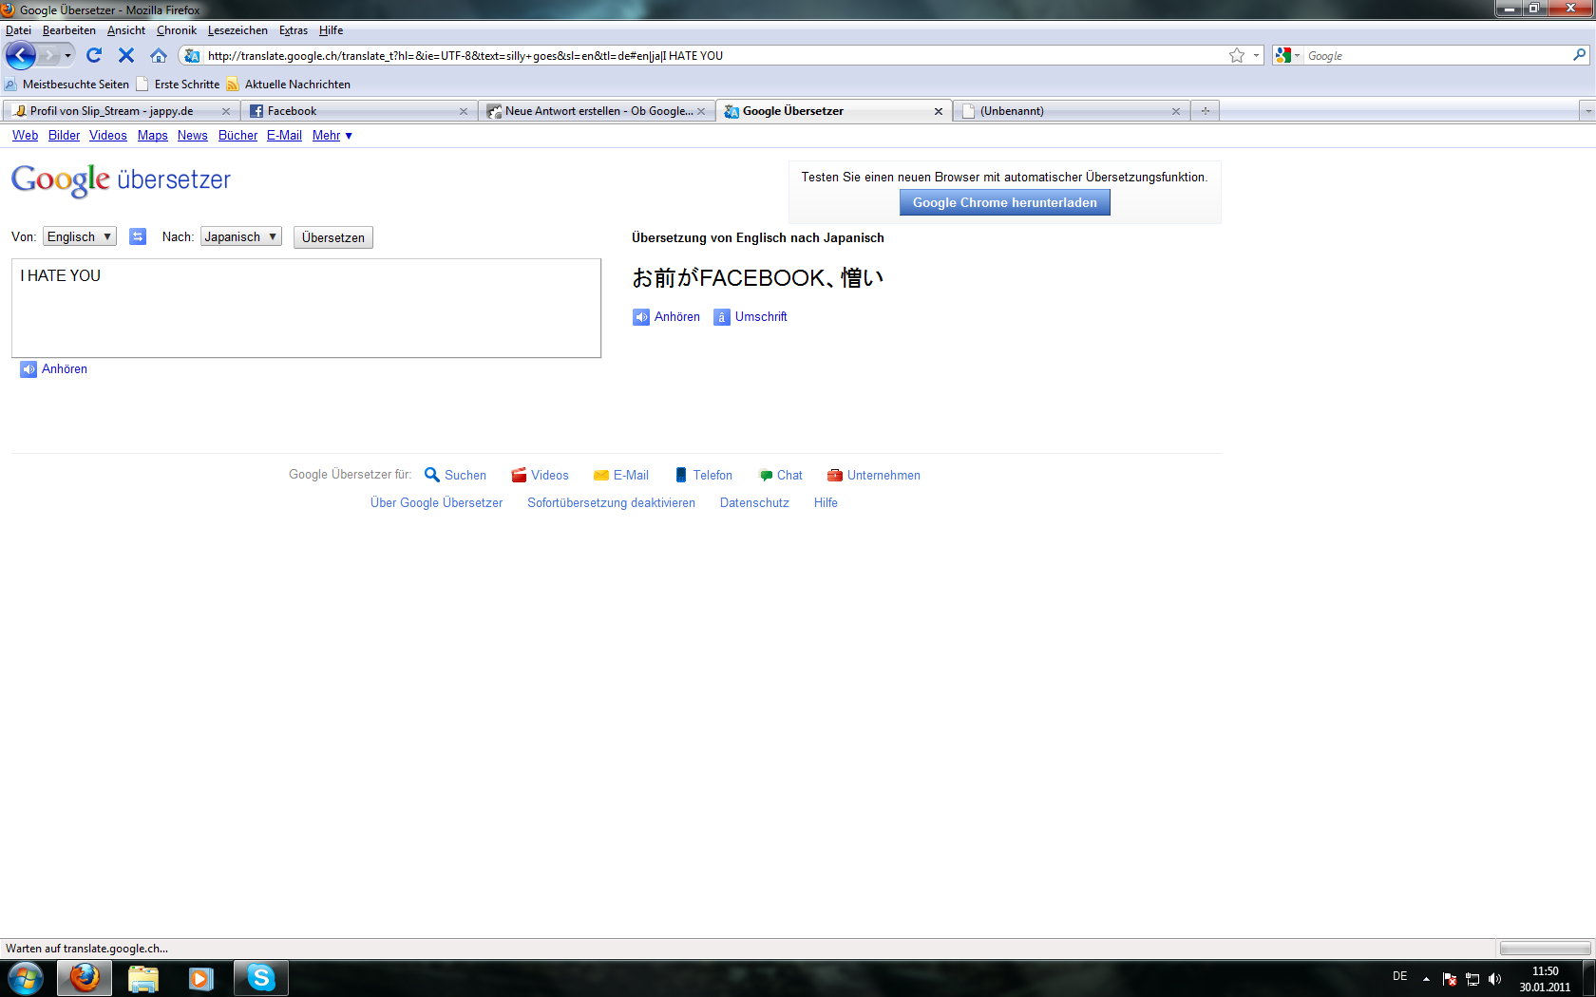
Task: Open Skype from the taskbar
Action: point(261,977)
